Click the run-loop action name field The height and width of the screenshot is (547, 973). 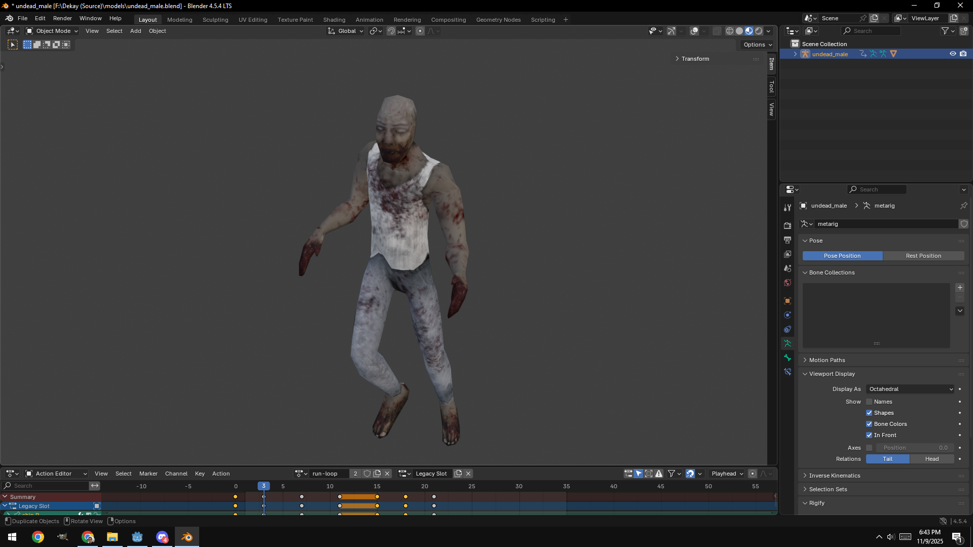[x=328, y=474]
